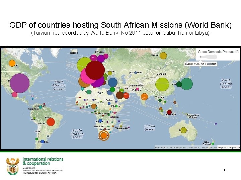Select the slide title about GDP of countries
Image resolution: width=241 pixels, height=180 pixels.
click(x=120, y=25)
